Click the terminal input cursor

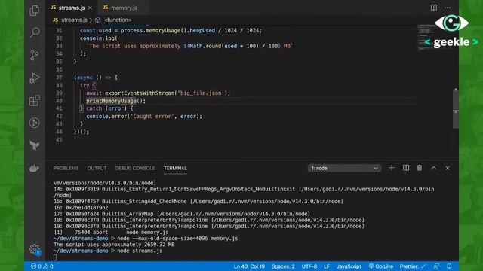pos(55,257)
